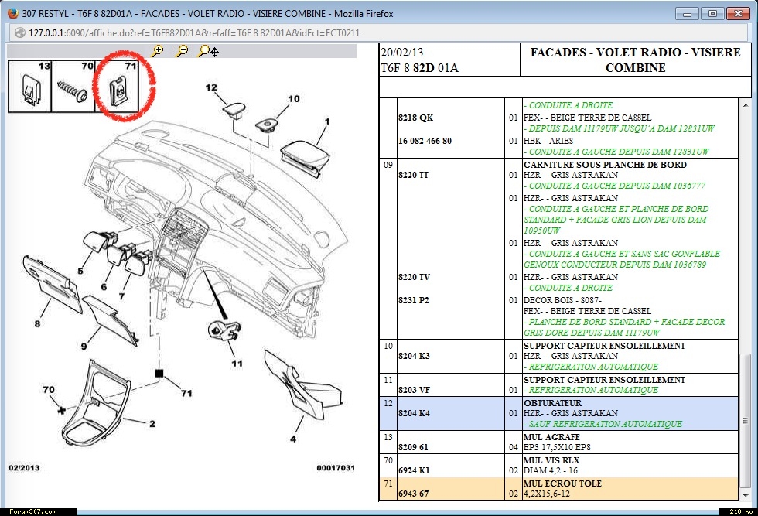
Task: Click callout number 8 on the diagram
Action: point(36,323)
